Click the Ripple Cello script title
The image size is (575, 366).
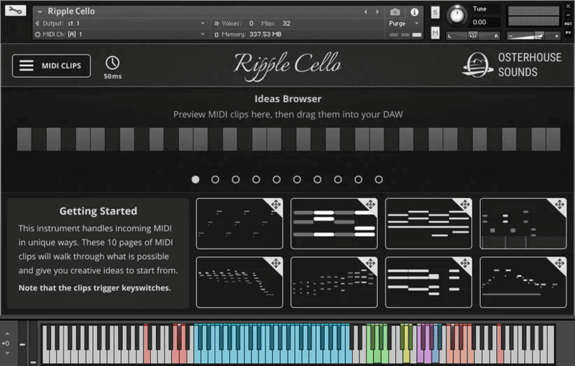point(287,65)
